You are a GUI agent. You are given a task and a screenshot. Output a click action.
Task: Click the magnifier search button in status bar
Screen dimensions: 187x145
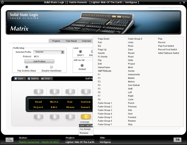pyautogui.click(x=10, y=140)
